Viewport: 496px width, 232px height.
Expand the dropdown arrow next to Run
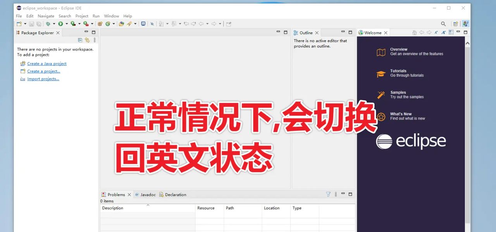(x=67, y=24)
